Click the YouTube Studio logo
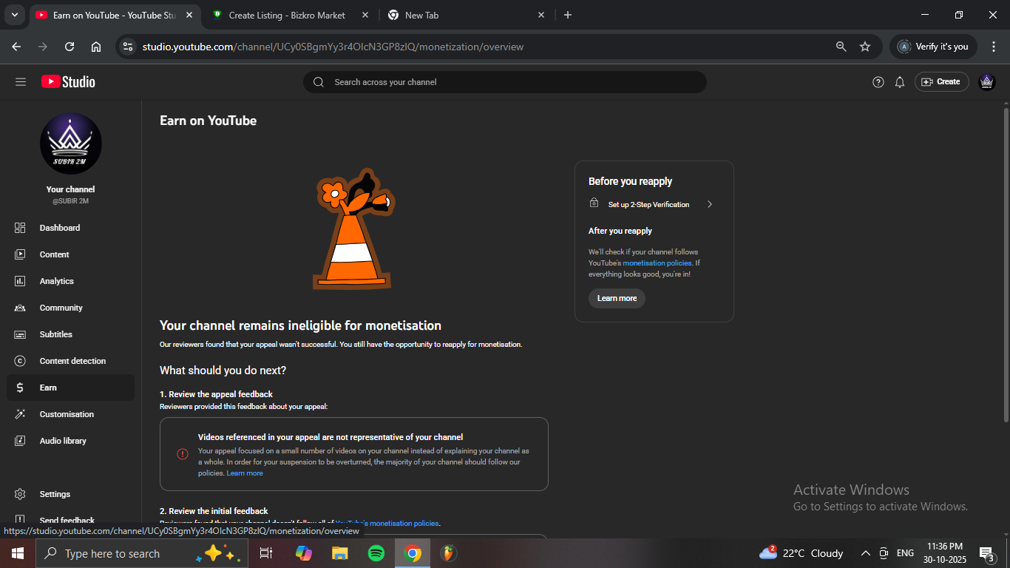This screenshot has height=568, width=1010. coord(69,82)
